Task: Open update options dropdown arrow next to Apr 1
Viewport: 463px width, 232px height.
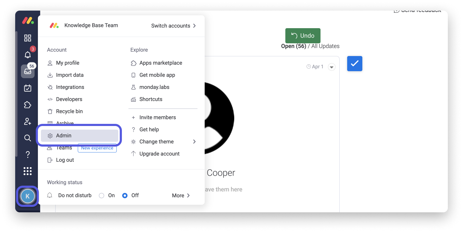Action: (332, 67)
